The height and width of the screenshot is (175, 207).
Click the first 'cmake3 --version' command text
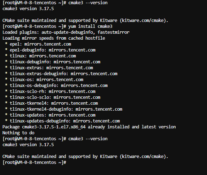[x=88, y=3]
